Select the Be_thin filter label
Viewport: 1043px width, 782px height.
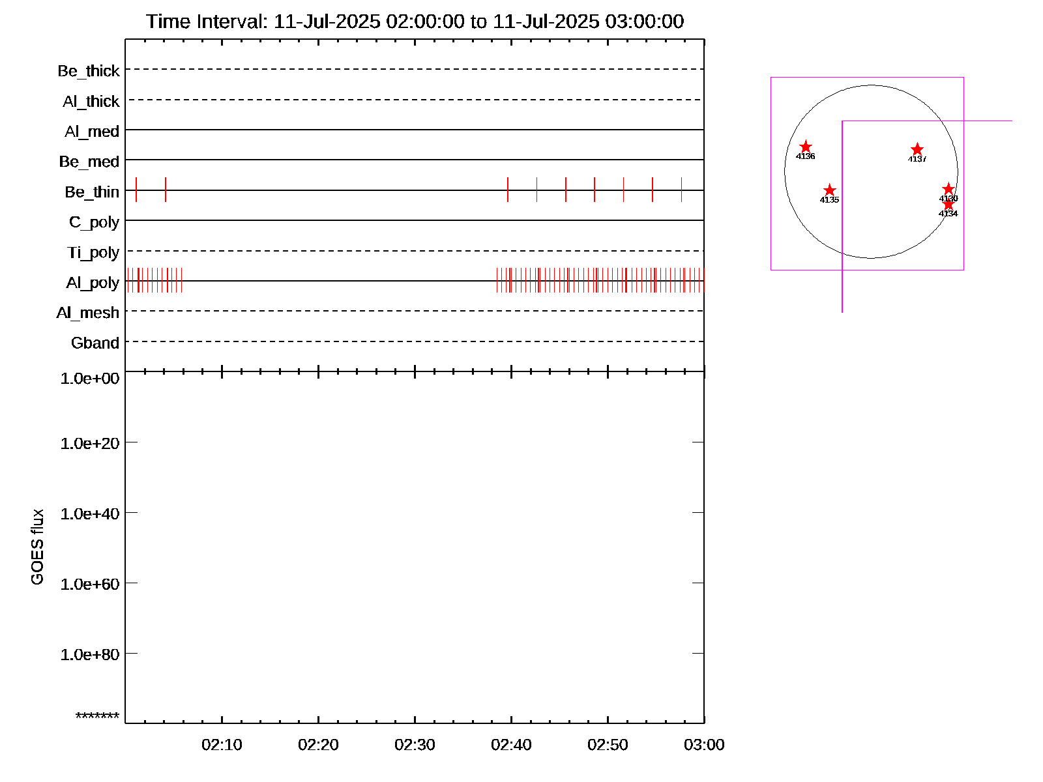92,192
